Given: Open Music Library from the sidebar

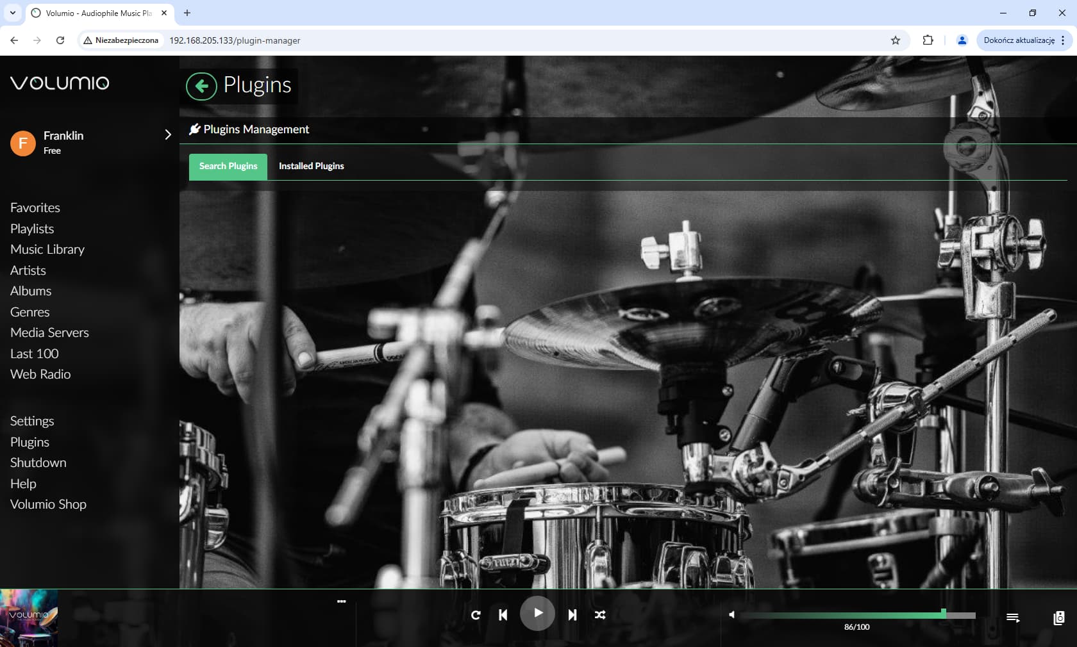Looking at the screenshot, I should [x=47, y=249].
